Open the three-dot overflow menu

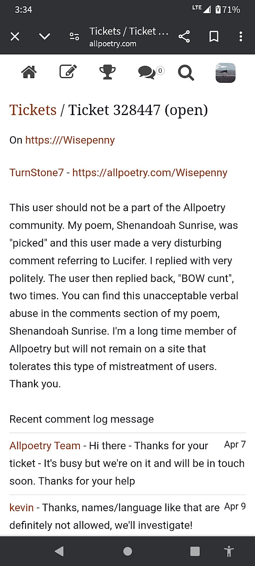[241, 37]
